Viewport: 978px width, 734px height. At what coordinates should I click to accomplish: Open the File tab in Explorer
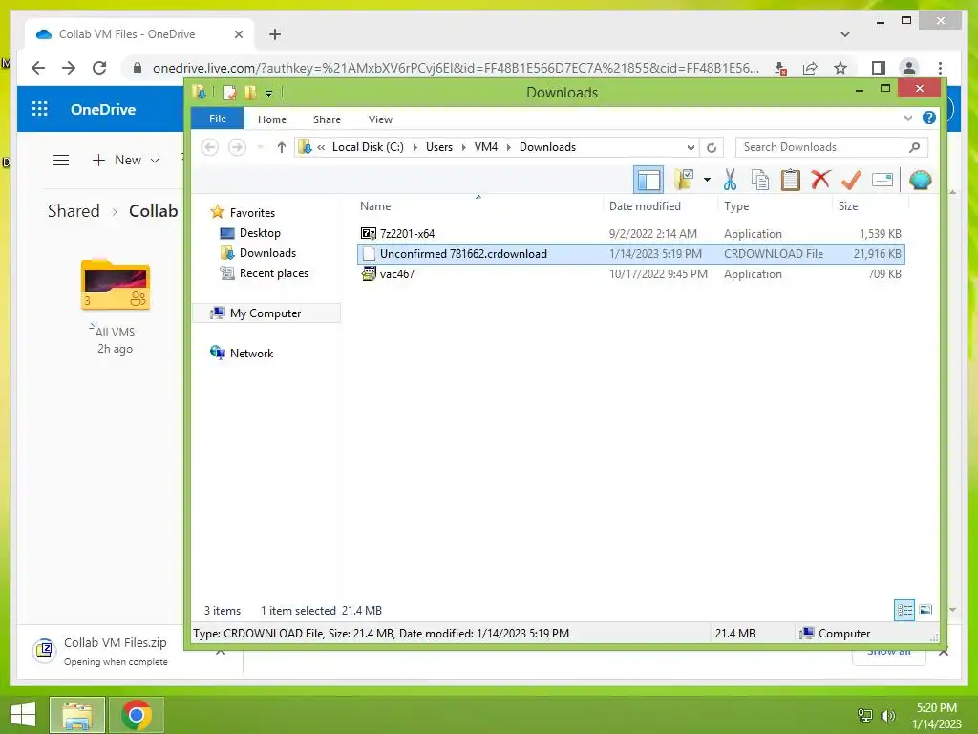pos(218,119)
